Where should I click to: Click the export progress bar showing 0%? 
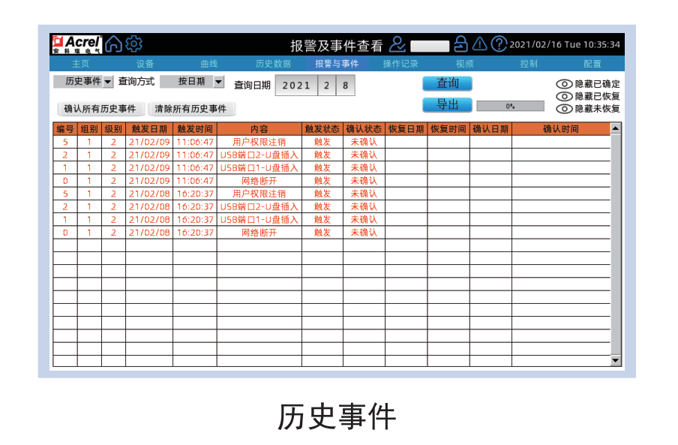510,106
